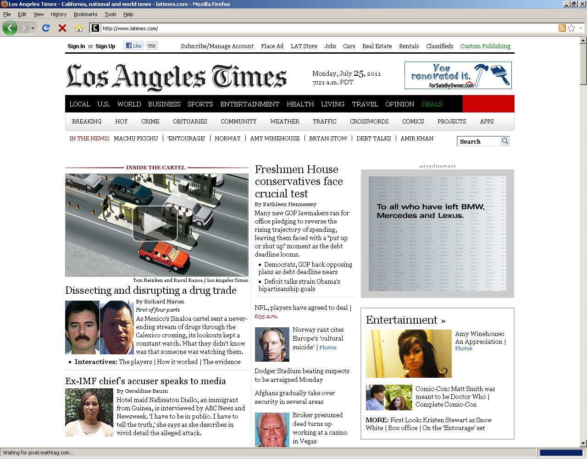
Task: Open the ForSaleByOwner.com banner ad
Action: point(458,75)
